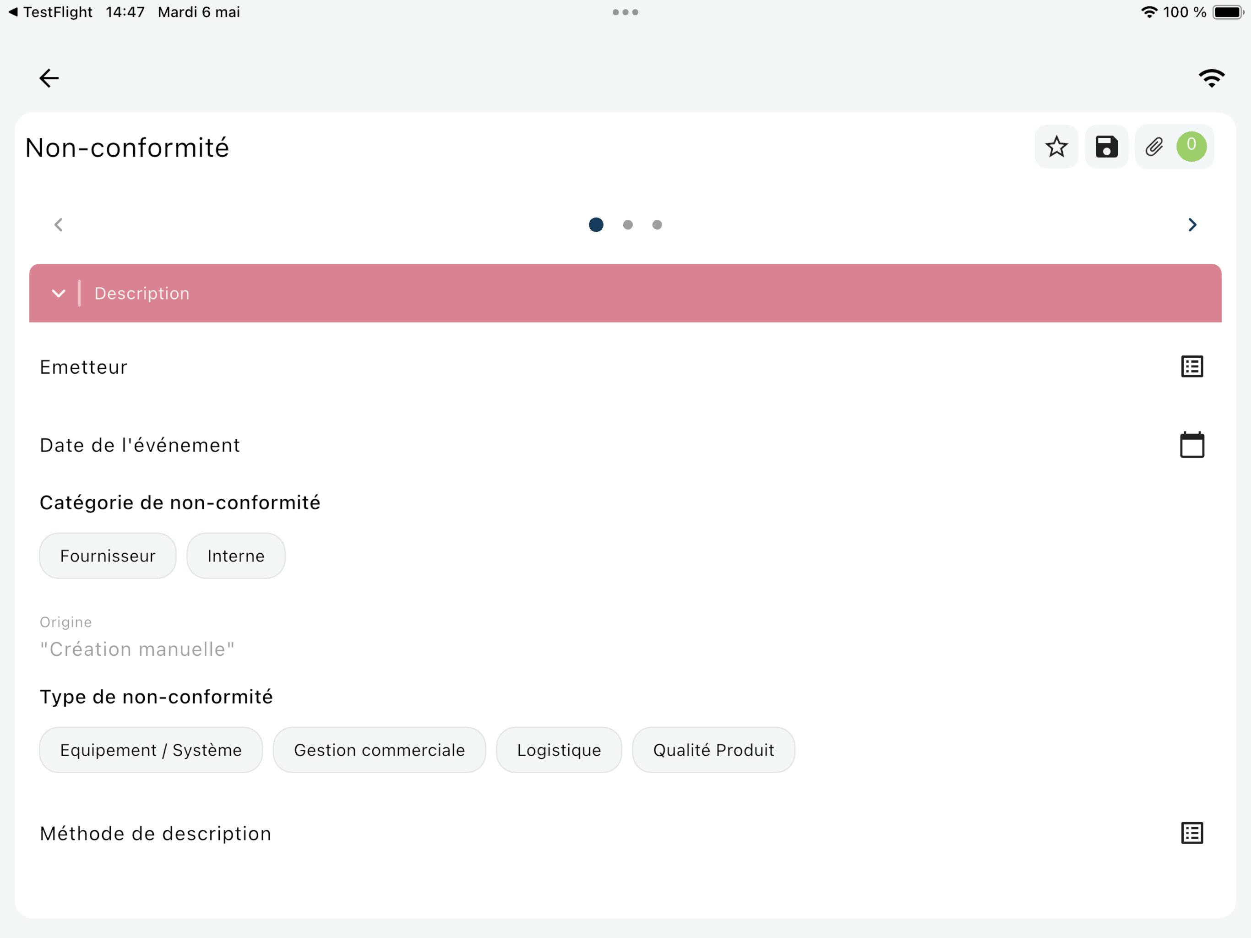Tap the green attachment count badge
The image size is (1251, 938).
coord(1191,147)
